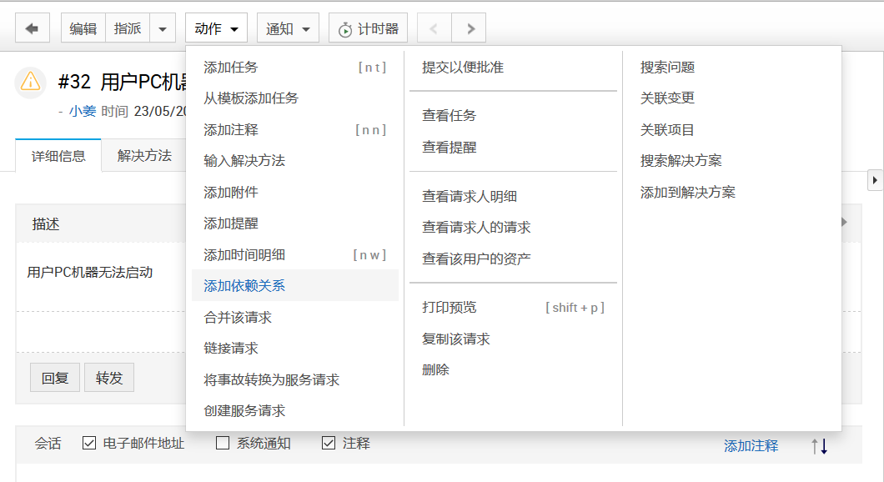This screenshot has height=482, width=884.
Task: Select 添加依赖关系 from the menu
Action: point(244,286)
